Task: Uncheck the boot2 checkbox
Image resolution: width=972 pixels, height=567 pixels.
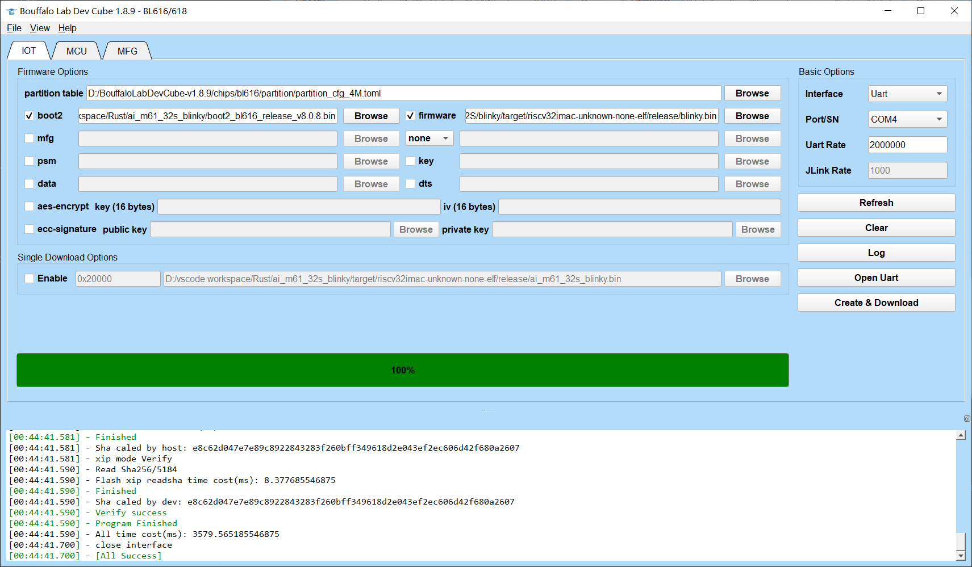Action: pos(30,116)
